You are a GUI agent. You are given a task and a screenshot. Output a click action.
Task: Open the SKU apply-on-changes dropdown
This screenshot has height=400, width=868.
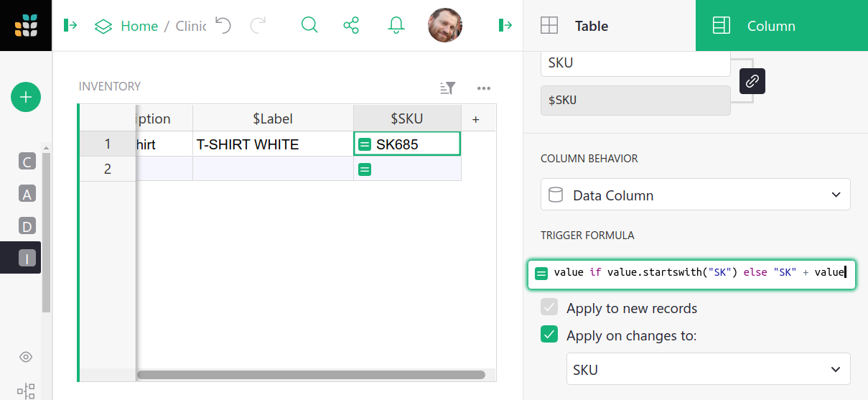[x=708, y=369]
